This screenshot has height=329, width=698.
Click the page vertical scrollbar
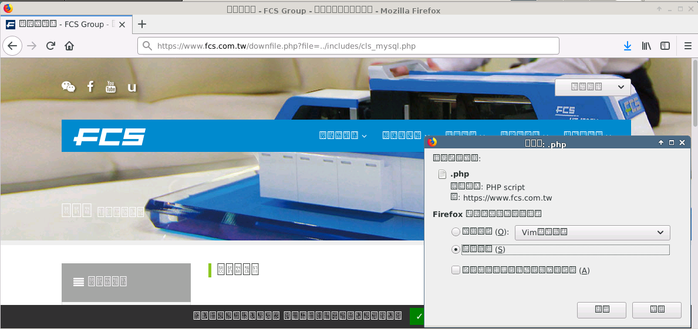(695, 92)
